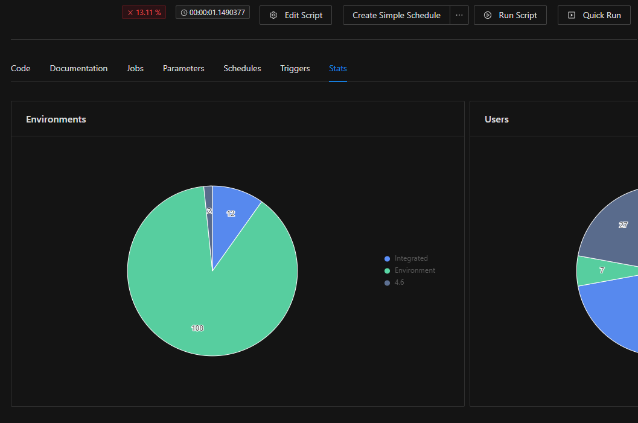
Task: Open the Documentation tab
Action: 78,68
